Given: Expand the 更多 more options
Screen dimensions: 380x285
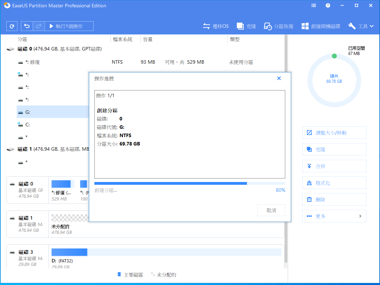Looking at the screenshot, I should click(x=334, y=216).
